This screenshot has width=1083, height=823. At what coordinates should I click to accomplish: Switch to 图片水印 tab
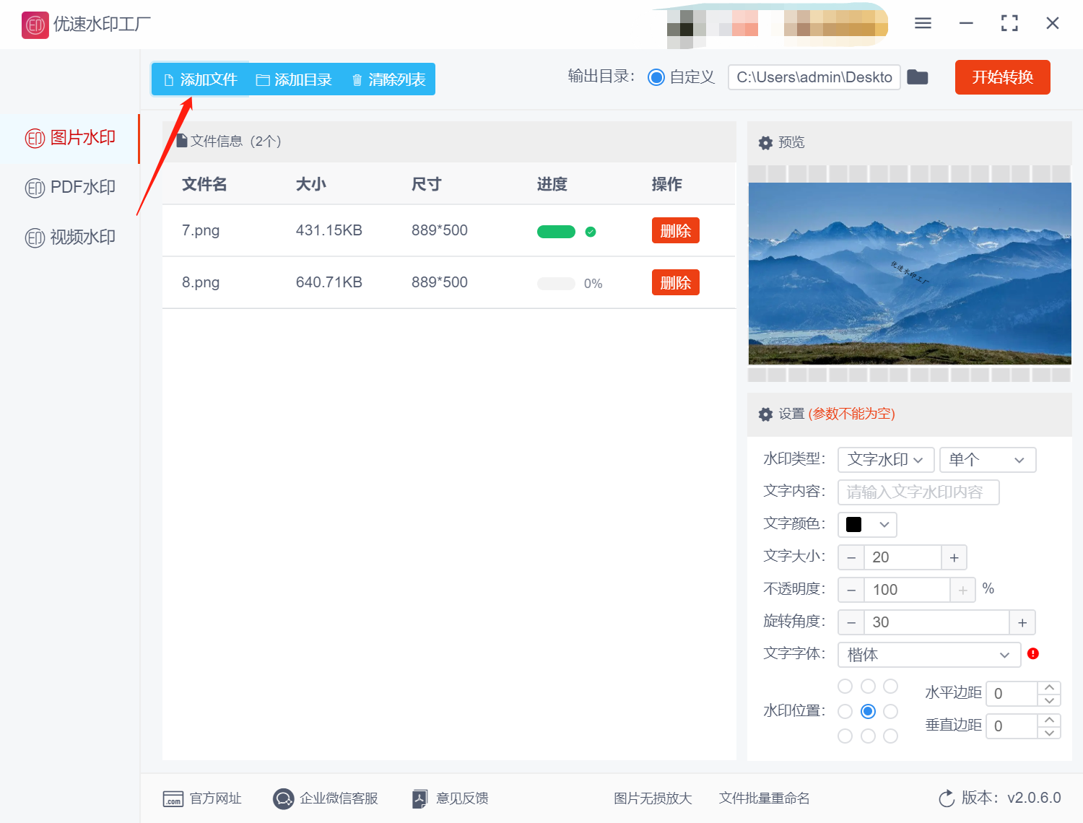click(71, 138)
